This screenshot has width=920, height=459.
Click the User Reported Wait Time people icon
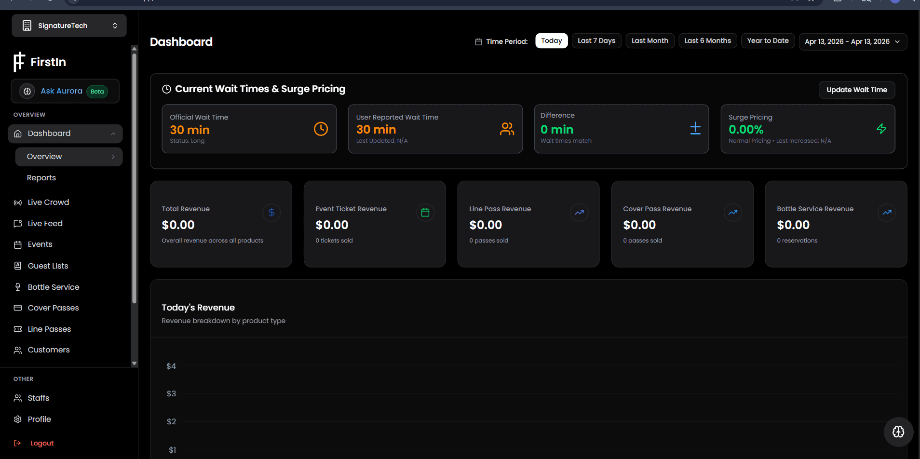click(x=507, y=129)
